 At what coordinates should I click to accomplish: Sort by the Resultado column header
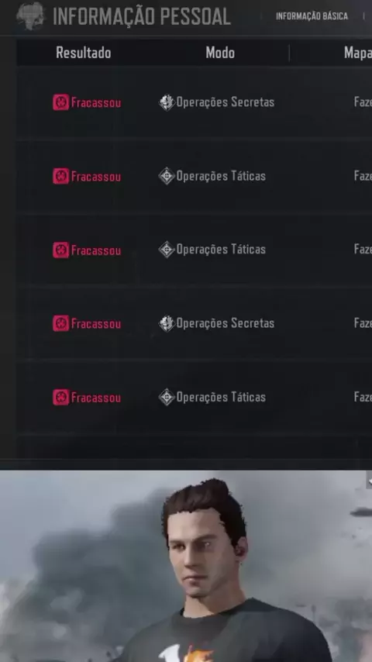[x=83, y=53]
